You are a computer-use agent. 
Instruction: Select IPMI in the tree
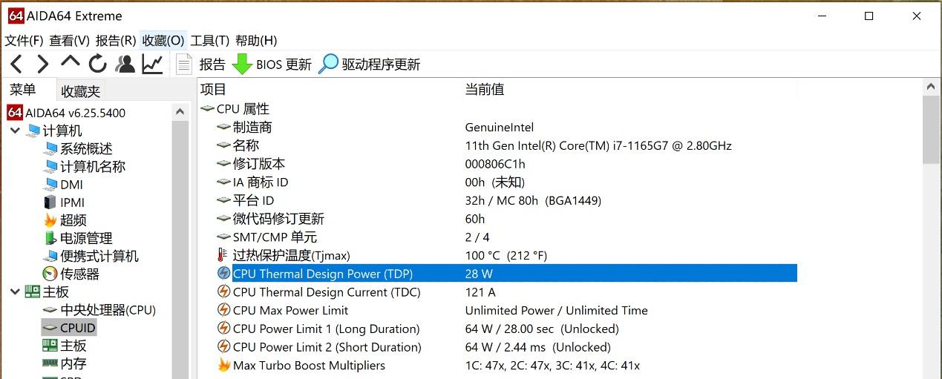[64, 202]
